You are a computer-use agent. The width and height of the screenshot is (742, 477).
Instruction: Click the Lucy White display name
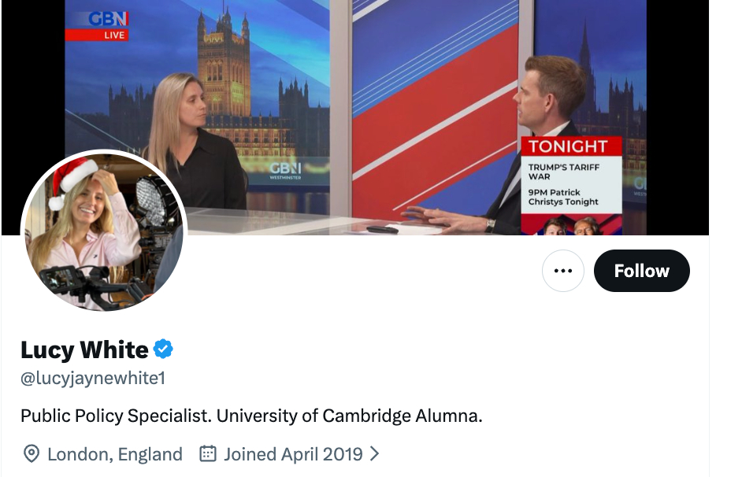[x=84, y=349]
